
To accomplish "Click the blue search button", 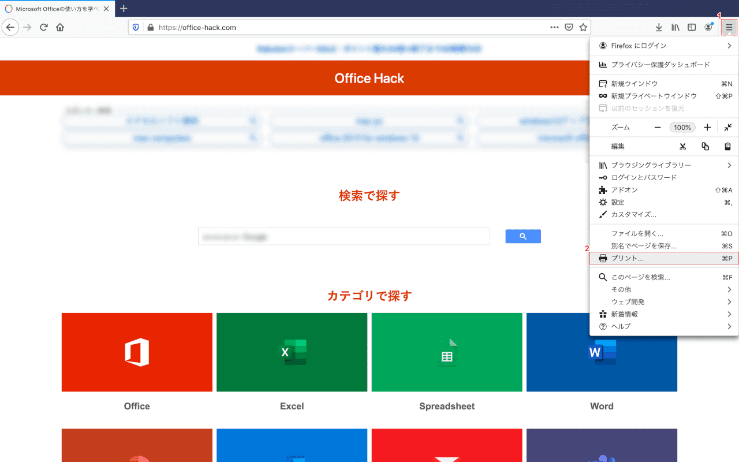I will (523, 236).
